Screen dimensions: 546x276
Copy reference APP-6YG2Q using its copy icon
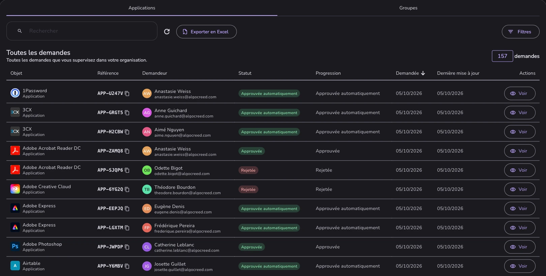(127, 189)
